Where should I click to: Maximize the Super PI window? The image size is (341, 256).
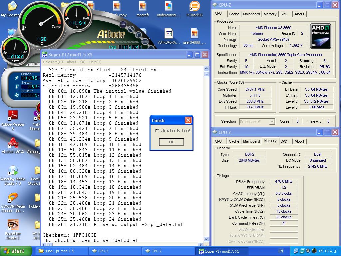coord(197,55)
